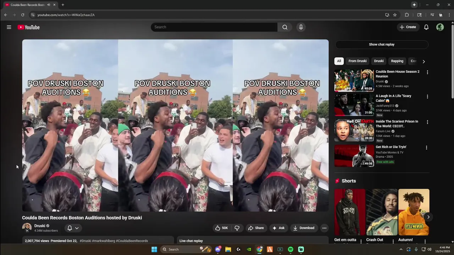This screenshot has width=454, height=255.
Task: Click the Share button
Action: (256, 228)
